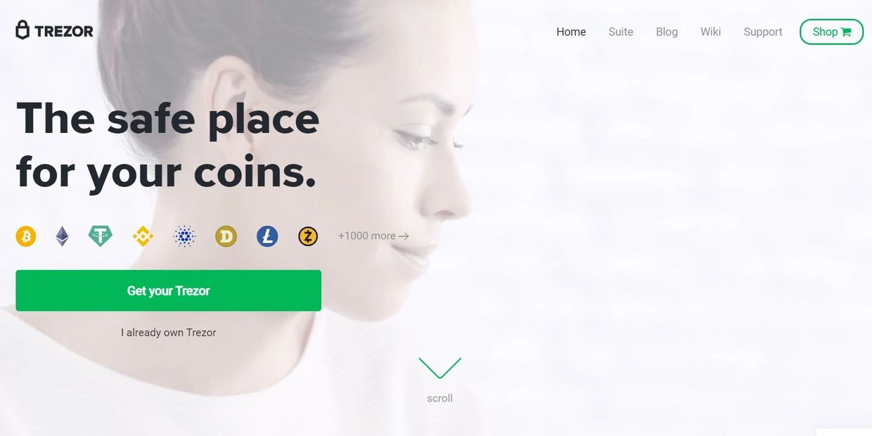This screenshot has height=436, width=872.
Task: Go to the Blog page
Action: coord(667,32)
